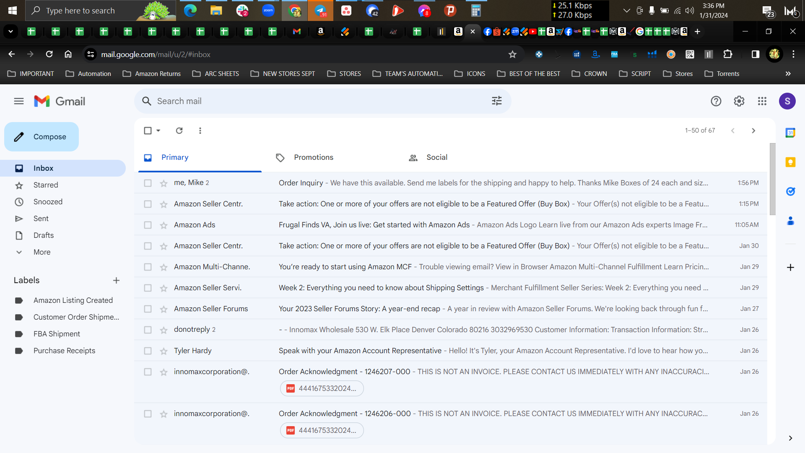Click the Support help question icon
Screen dimensions: 805x453
point(716,101)
